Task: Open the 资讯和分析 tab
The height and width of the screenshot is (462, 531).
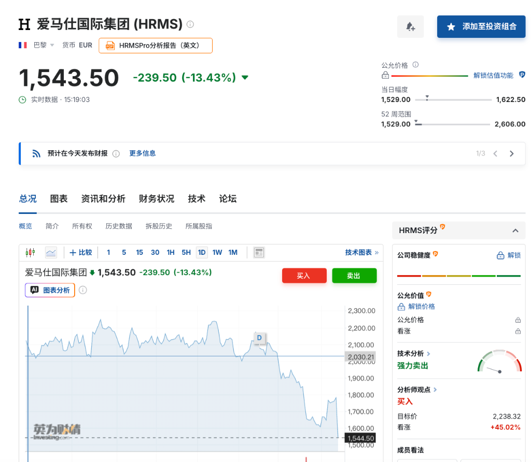Action: pyautogui.click(x=103, y=199)
